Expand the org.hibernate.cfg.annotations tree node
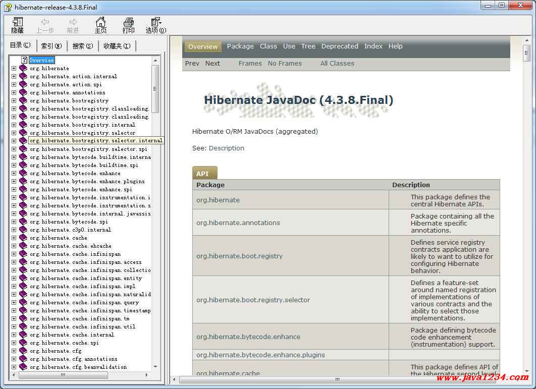536x389 pixels. [14, 359]
